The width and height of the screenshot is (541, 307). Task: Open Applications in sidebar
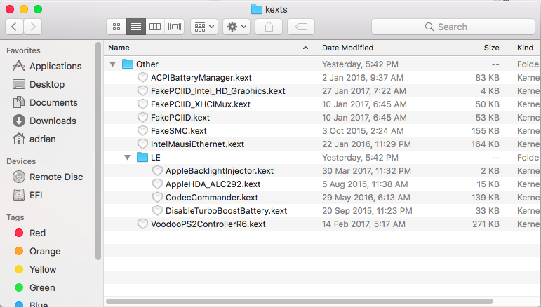(55, 66)
